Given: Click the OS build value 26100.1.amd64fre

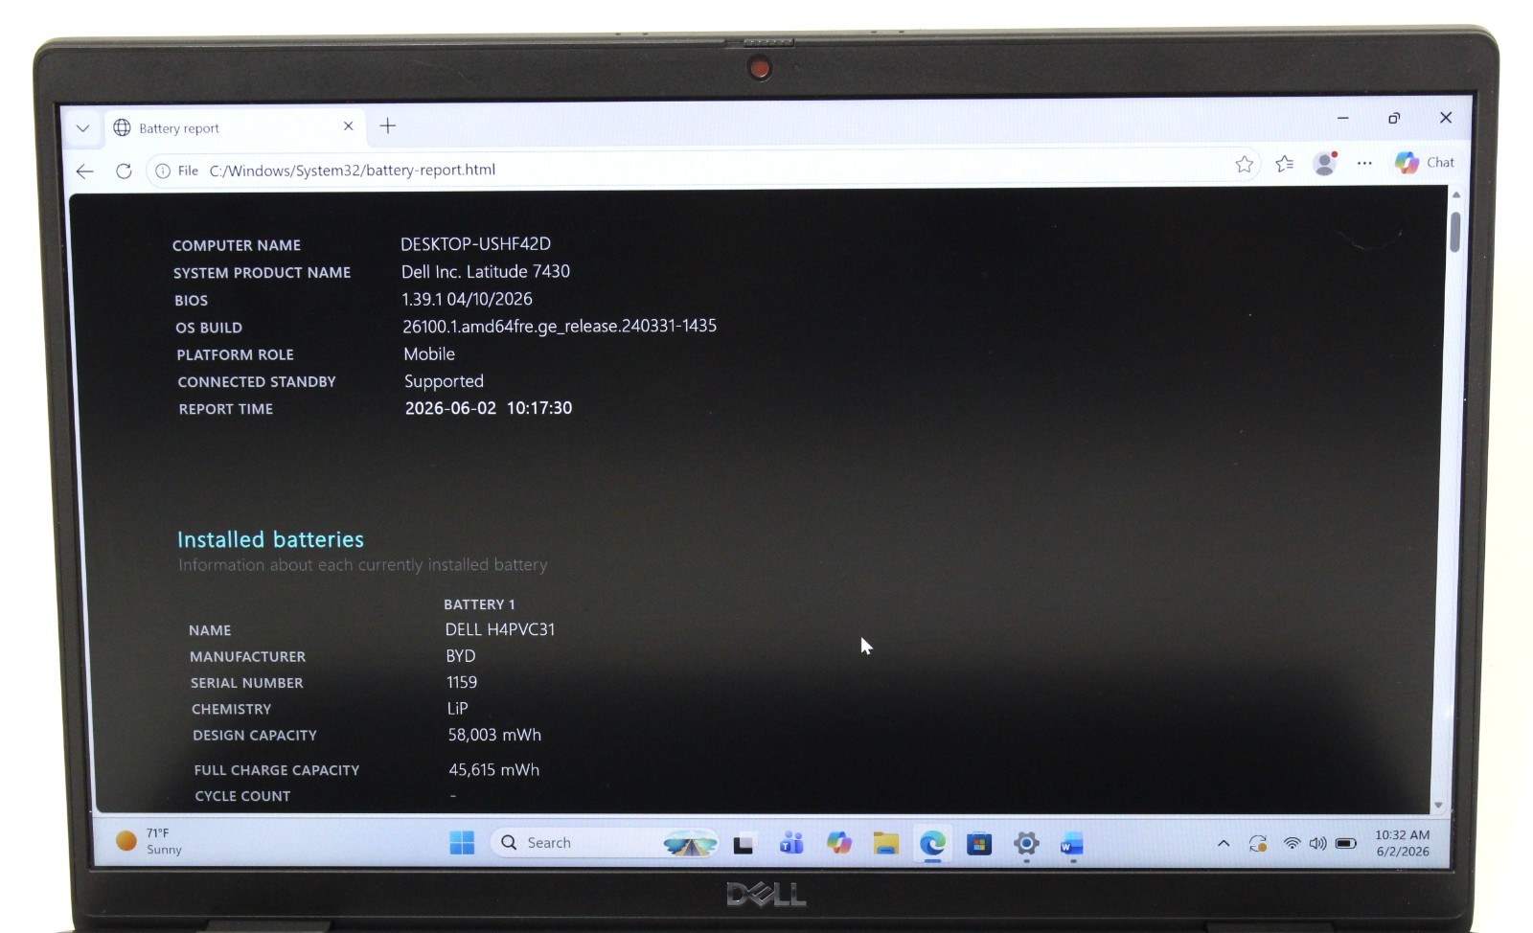Looking at the screenshot, I should pos(560,327).
